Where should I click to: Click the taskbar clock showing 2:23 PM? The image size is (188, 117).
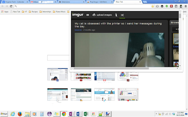180,114
